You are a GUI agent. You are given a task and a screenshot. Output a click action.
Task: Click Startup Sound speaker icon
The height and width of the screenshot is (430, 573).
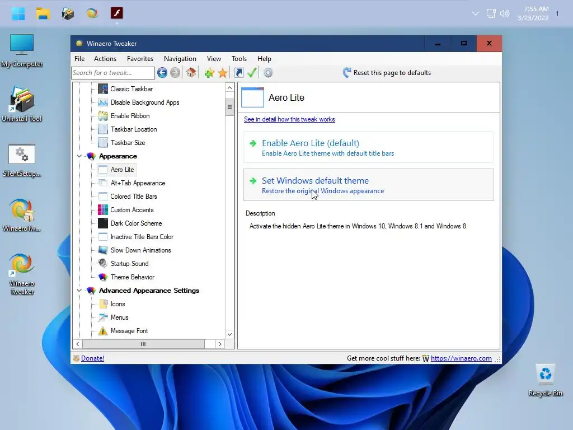click(x=103, y=264)
